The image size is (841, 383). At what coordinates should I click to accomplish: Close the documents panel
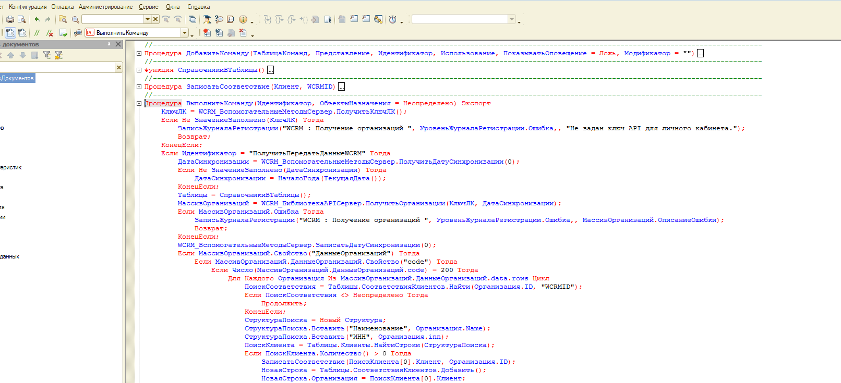coord(118,44)
